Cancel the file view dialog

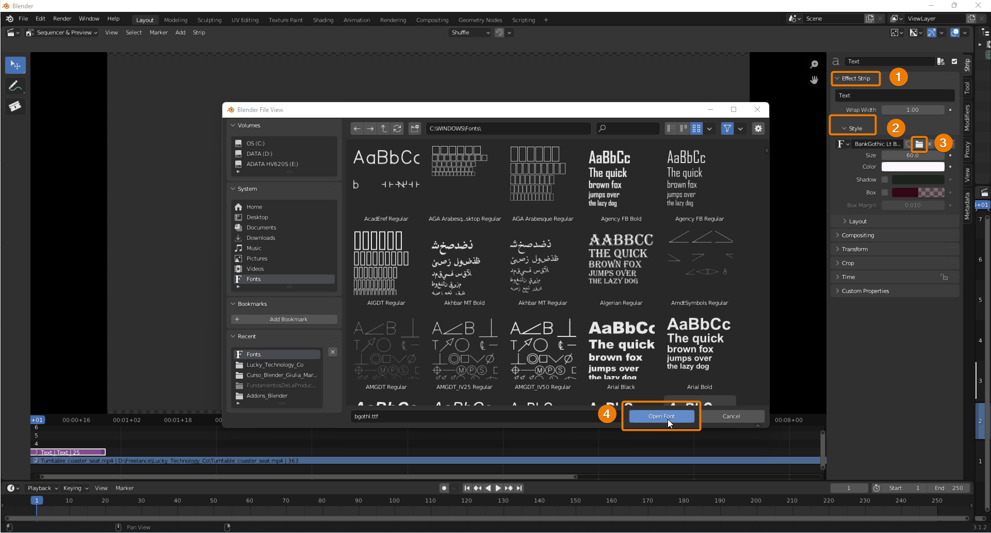coord(731,416)
